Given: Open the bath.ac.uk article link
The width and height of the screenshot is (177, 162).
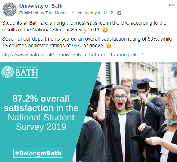Looking at the screenshot, I should click(72, 55).
